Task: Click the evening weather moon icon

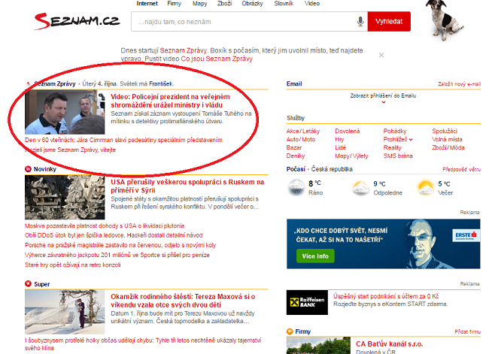Action: click(x=425, y=186)
